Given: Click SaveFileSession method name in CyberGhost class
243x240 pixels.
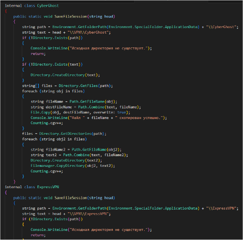Looking at the screenshot, I should pos(71,17).
